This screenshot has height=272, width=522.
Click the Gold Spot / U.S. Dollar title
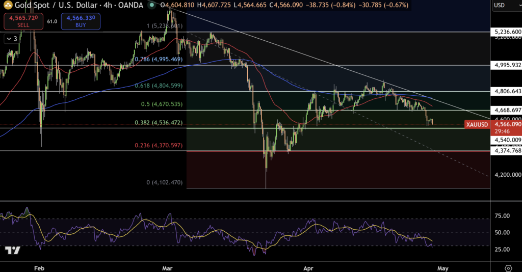(x=57, y=5)
